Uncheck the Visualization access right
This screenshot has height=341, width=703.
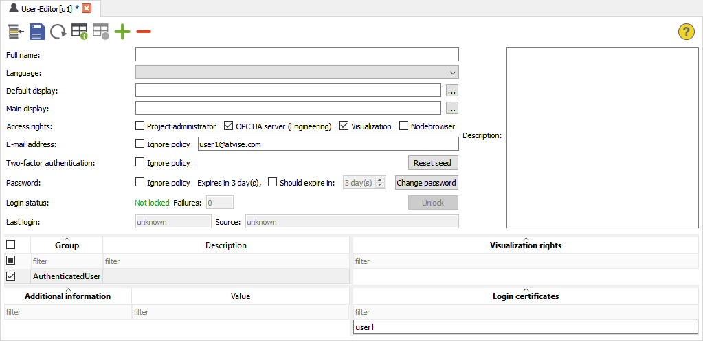point(344,126)
